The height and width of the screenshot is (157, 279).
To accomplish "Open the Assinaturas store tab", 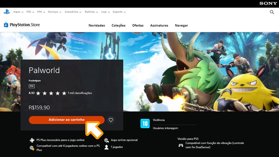I will tap(159, 26).
